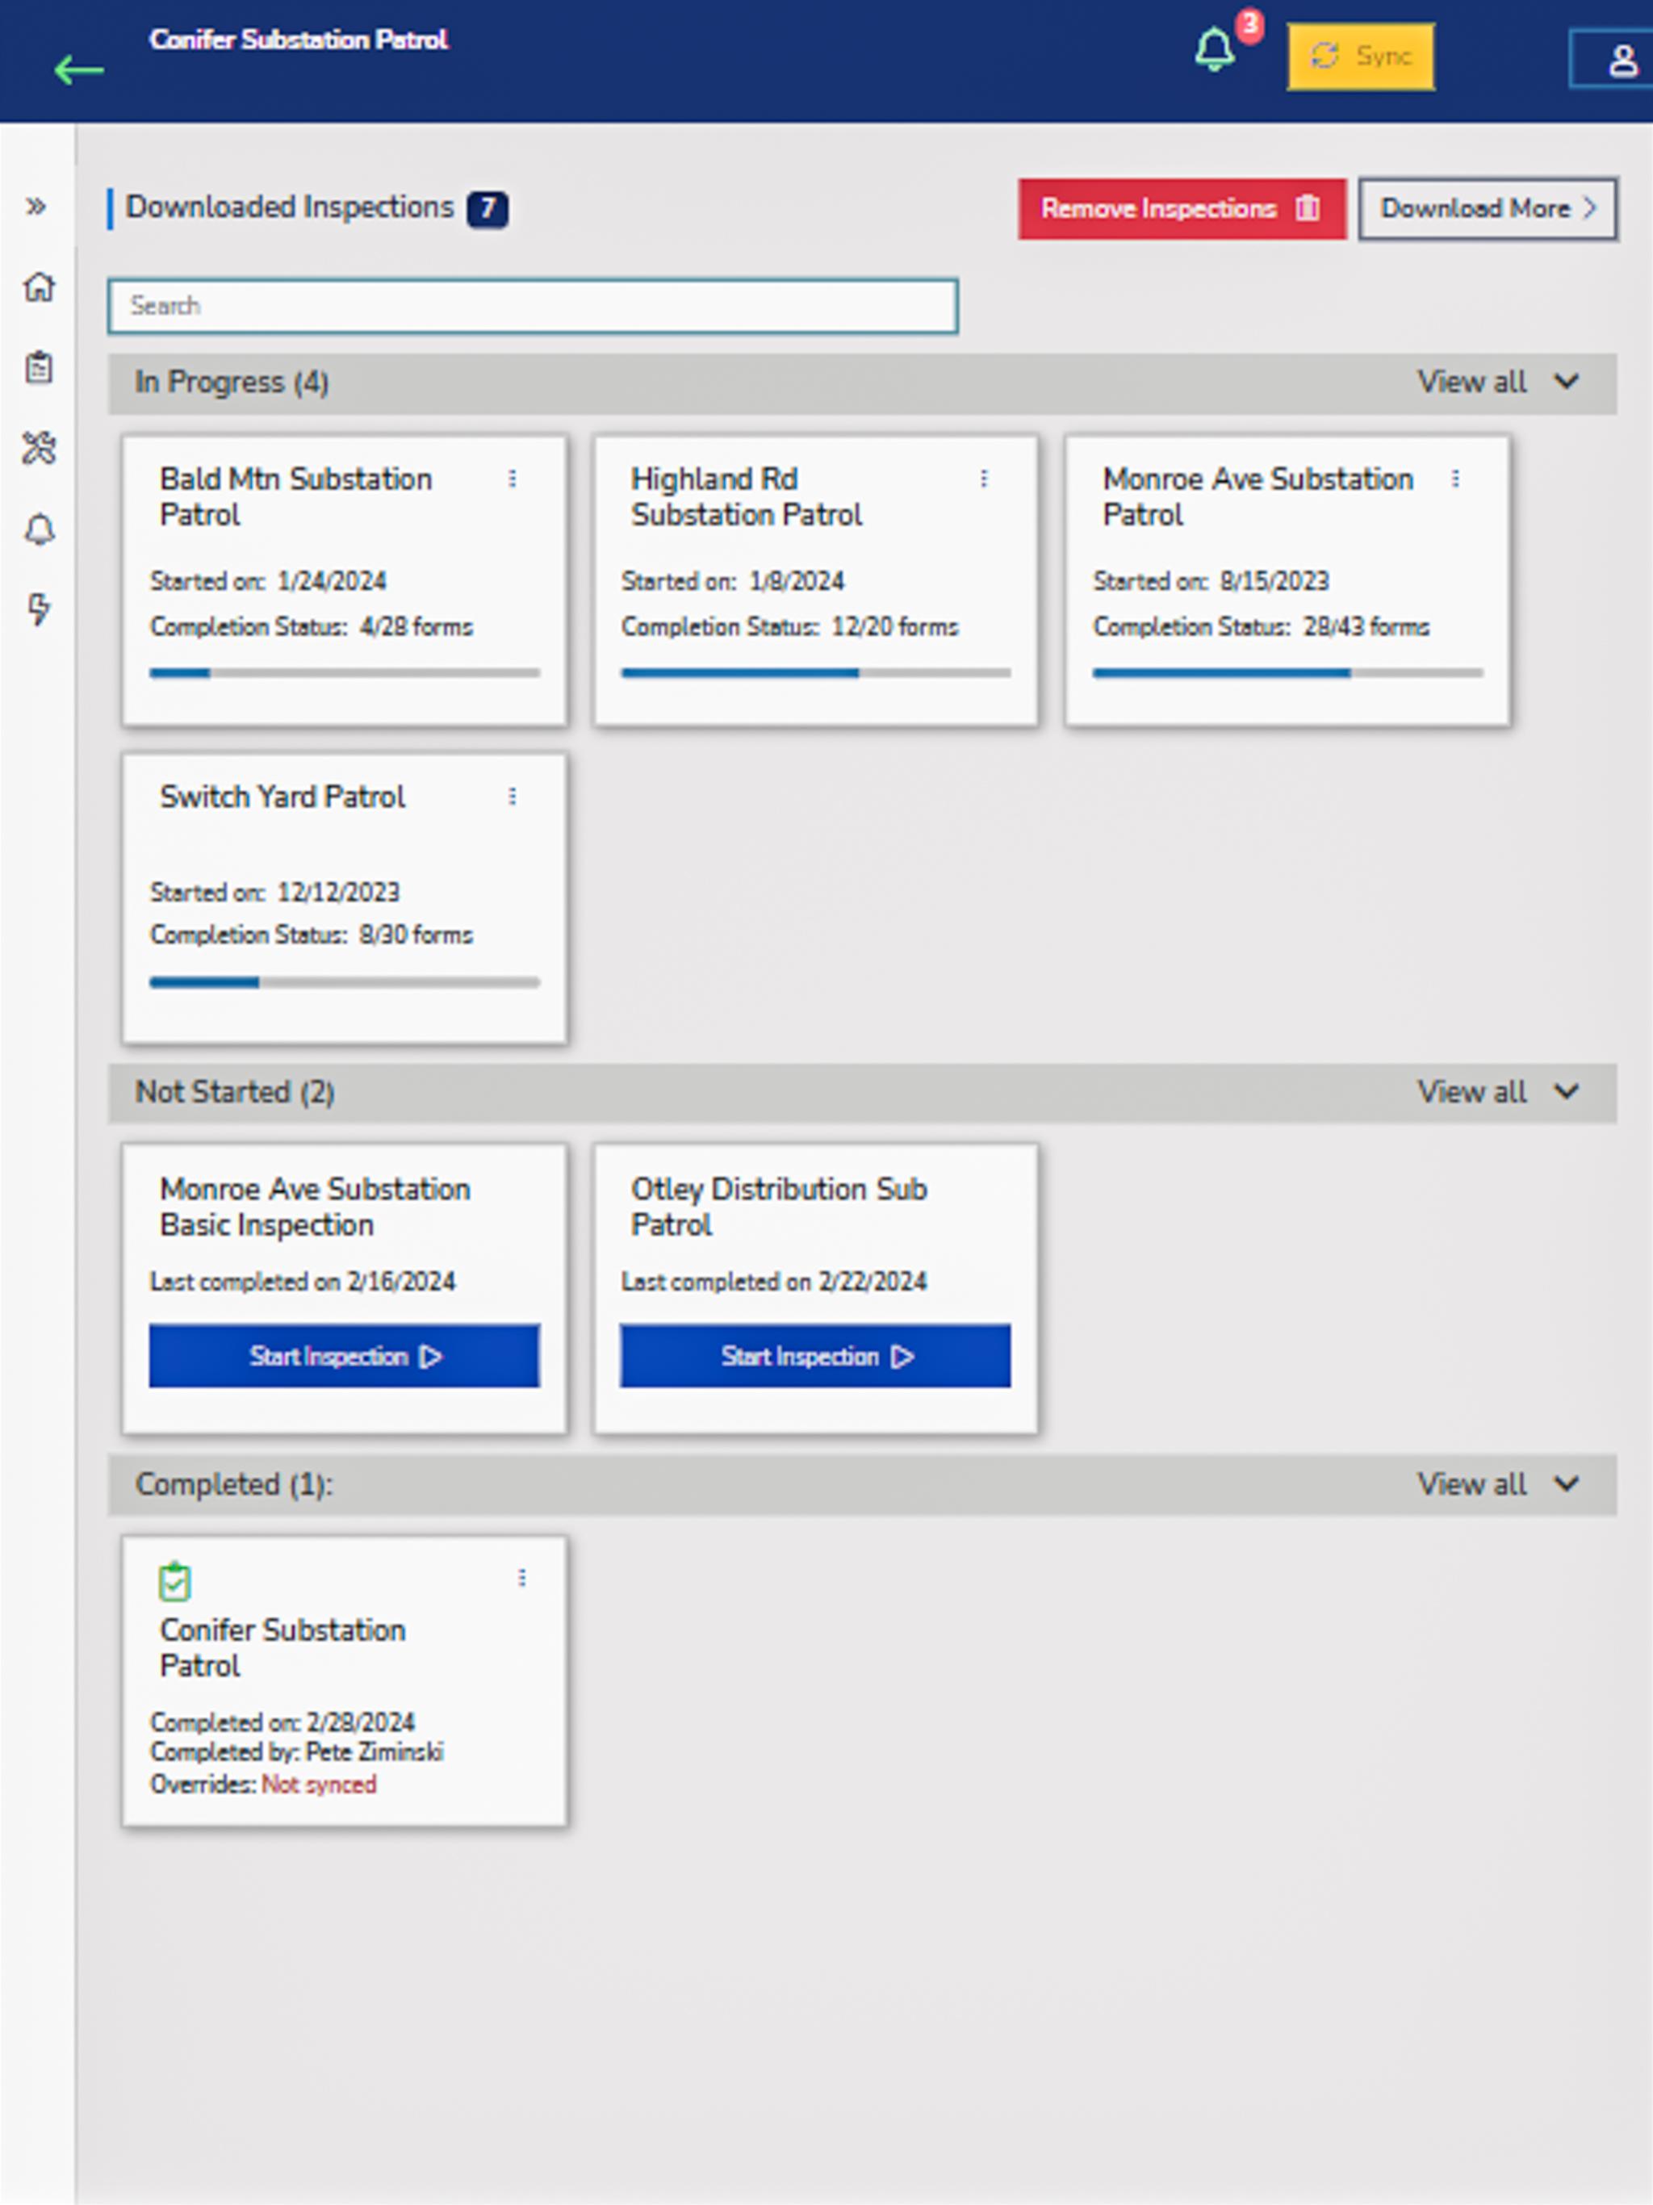Click Monroe Ave Patrol progress bar

point(1287,674)
